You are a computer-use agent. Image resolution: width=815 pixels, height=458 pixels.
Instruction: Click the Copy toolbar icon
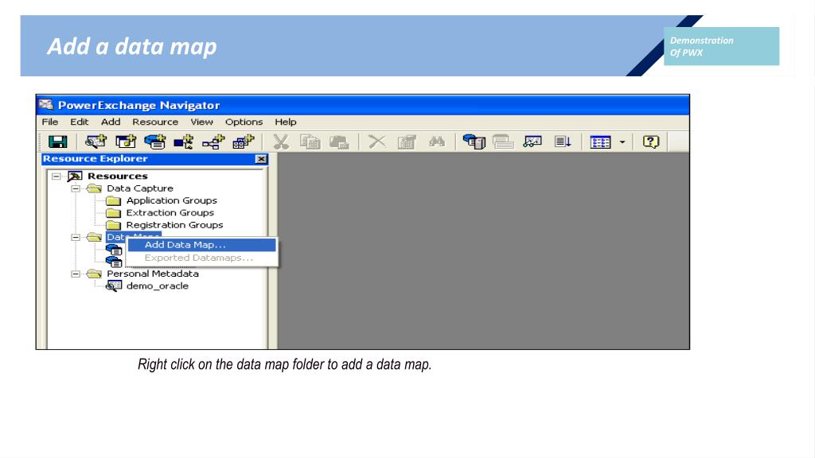[310, 142]
